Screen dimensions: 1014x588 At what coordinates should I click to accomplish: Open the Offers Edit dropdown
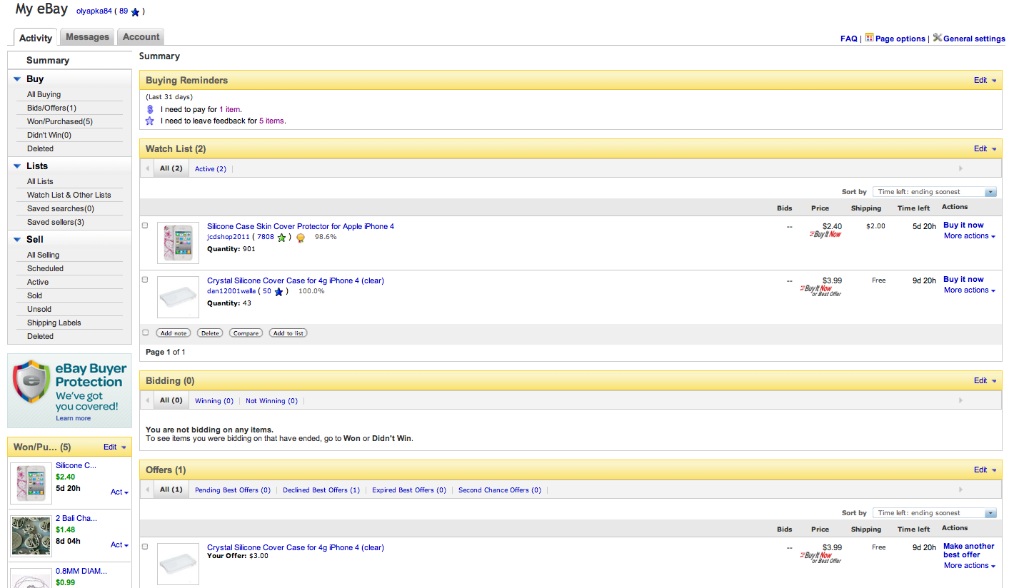985,470
